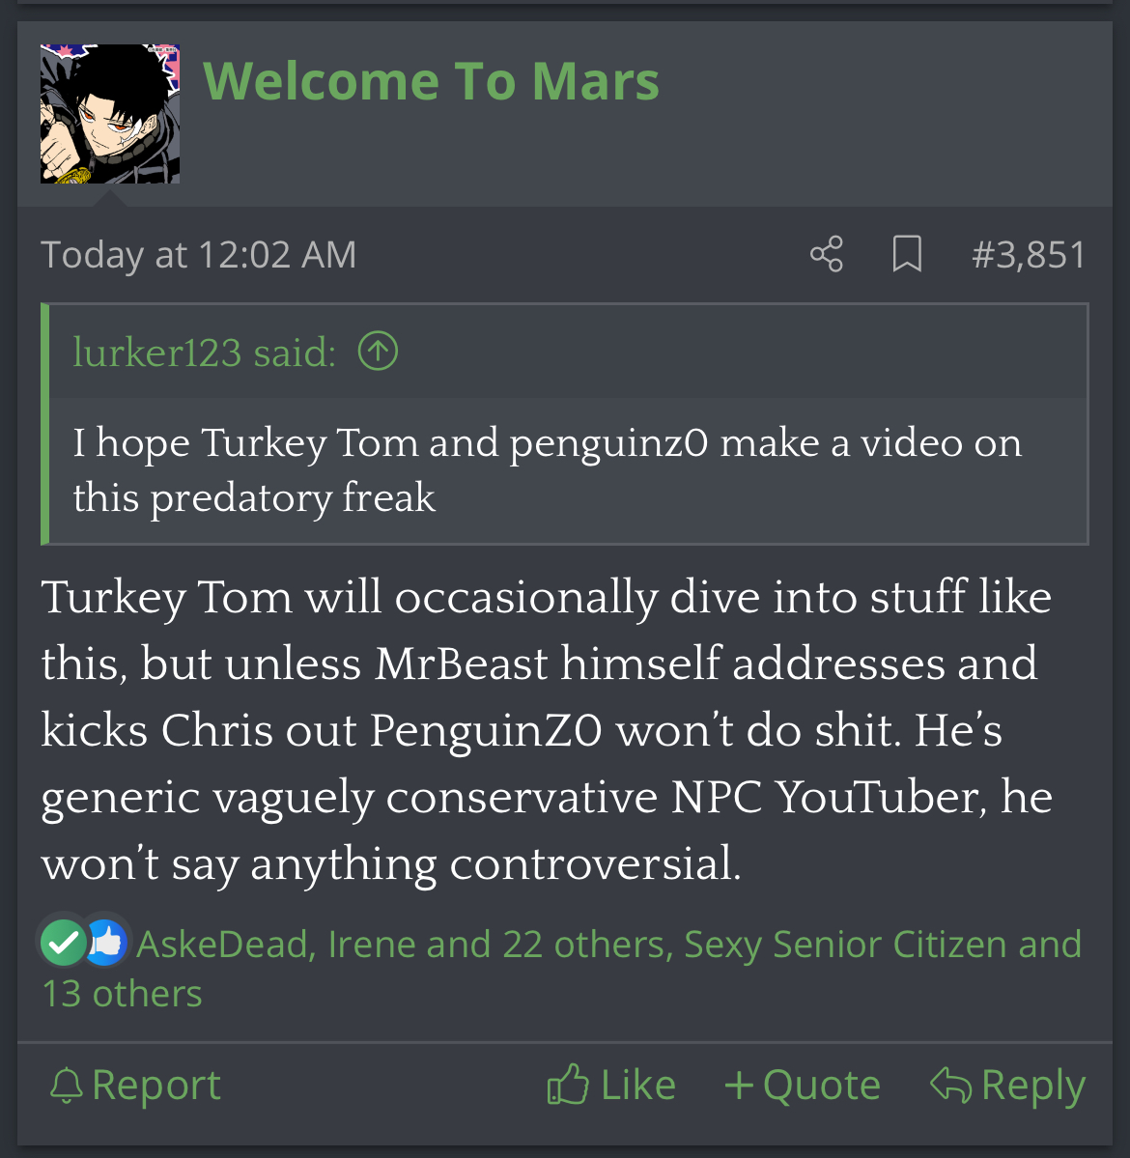Bookmark this post
The height and width of the screenshot is (1158, 1130).
coord(907,254)
